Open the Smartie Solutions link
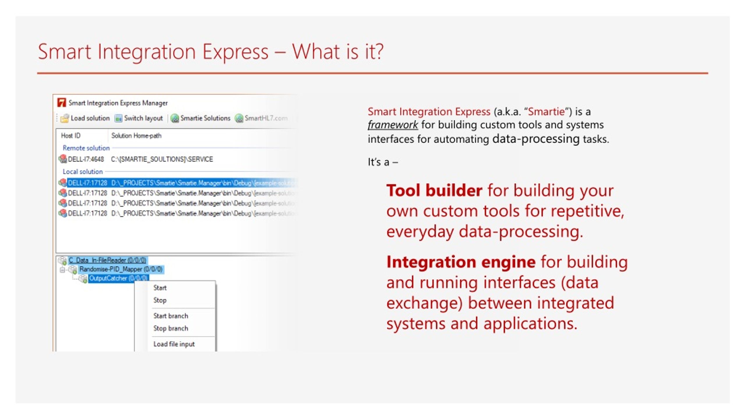This screenshot has width=745, height=419. 201,118
